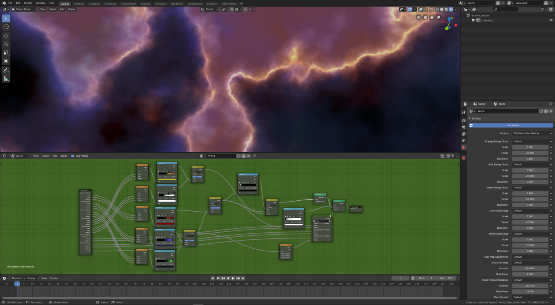The height and width of the screenshot is (305, 555).
Task: Edit the Blue Range Scale value field
Action: point(530,170)
